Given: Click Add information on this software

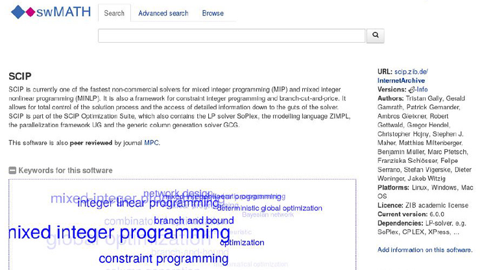Looking at the screenshot, I should click(x=425, y=250).
